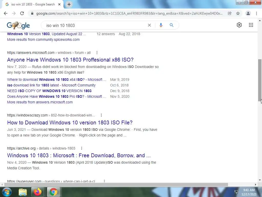
Task: Select the iso win 10 1803 tab
Action: pos(33,4)
